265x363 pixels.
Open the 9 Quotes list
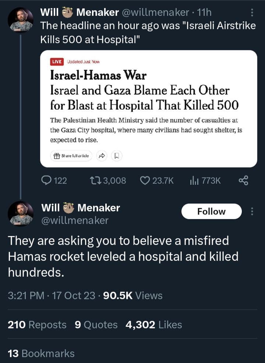tap(96, 325)
